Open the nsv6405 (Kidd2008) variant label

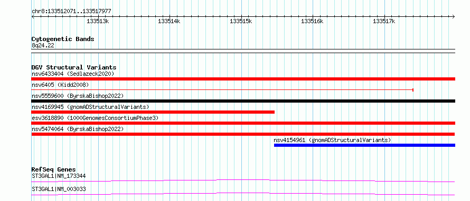60,85
